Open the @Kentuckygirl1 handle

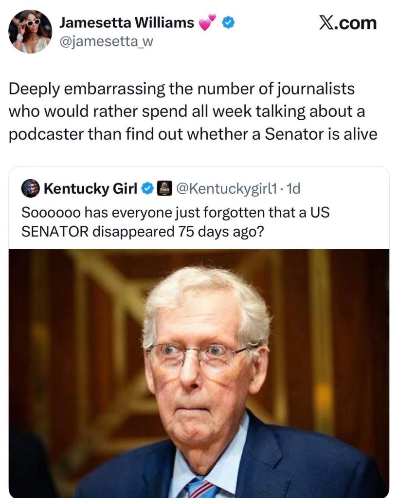point(228,189)
